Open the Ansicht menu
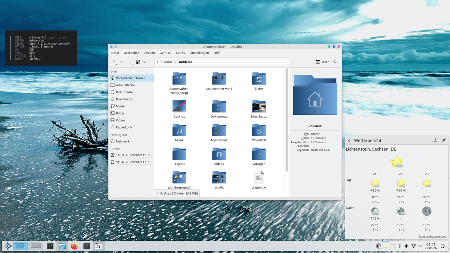 click(x=149, y=53)
